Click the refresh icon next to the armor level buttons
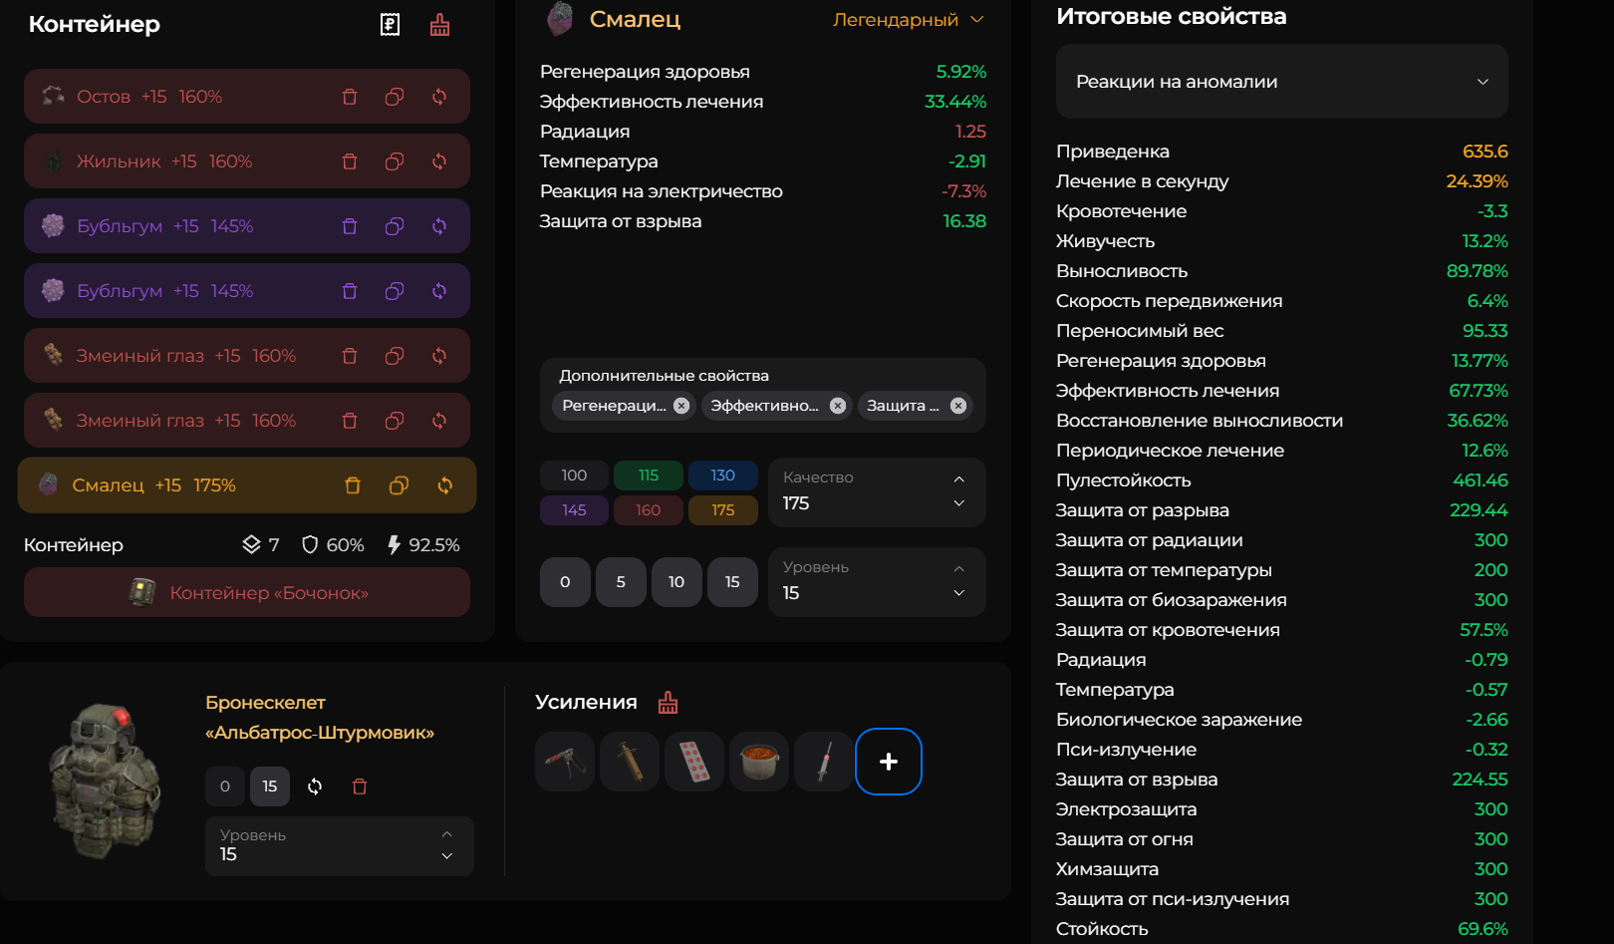The image size is (1614, 944). (315, 787)
